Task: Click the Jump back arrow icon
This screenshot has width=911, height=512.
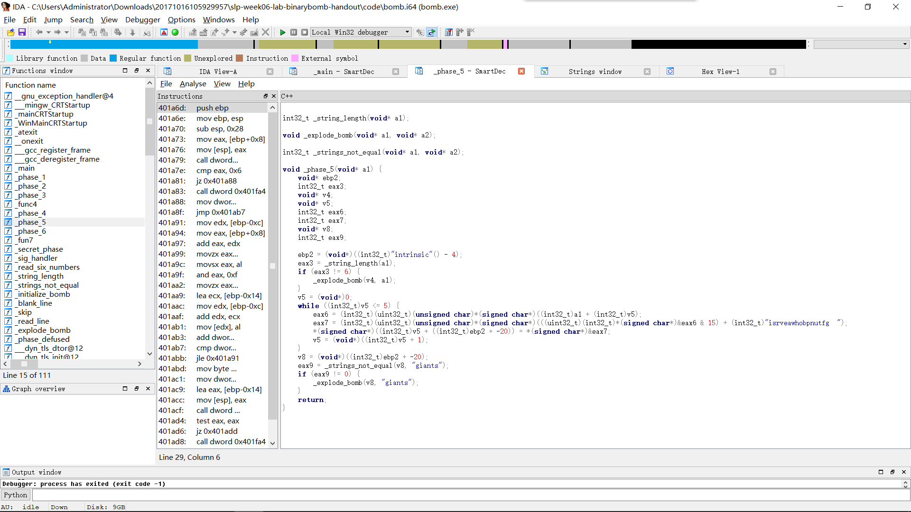Action: coord(39,32)
